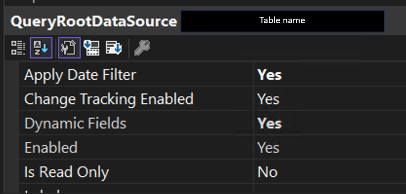Toggle the Is Read Only No value

tap(330, 172)
